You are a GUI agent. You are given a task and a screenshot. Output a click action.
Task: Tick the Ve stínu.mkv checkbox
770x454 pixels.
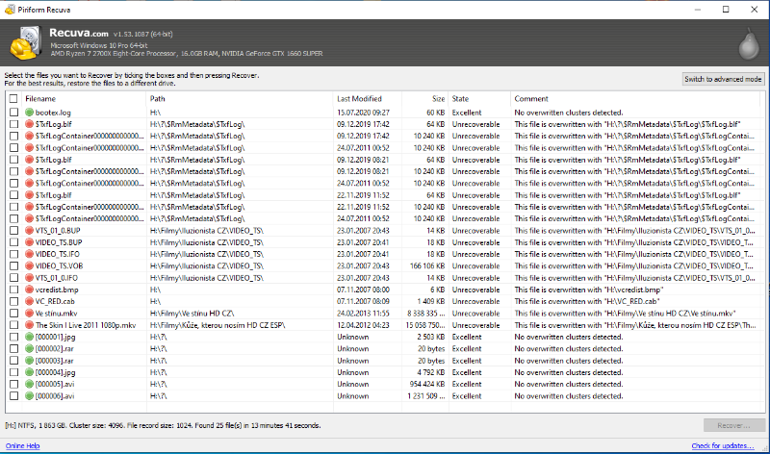coord(13,314)
